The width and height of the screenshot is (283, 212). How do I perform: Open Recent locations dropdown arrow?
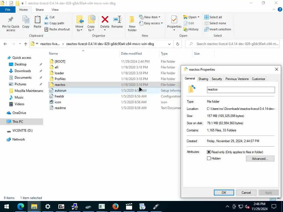click(x=20, y=44)
